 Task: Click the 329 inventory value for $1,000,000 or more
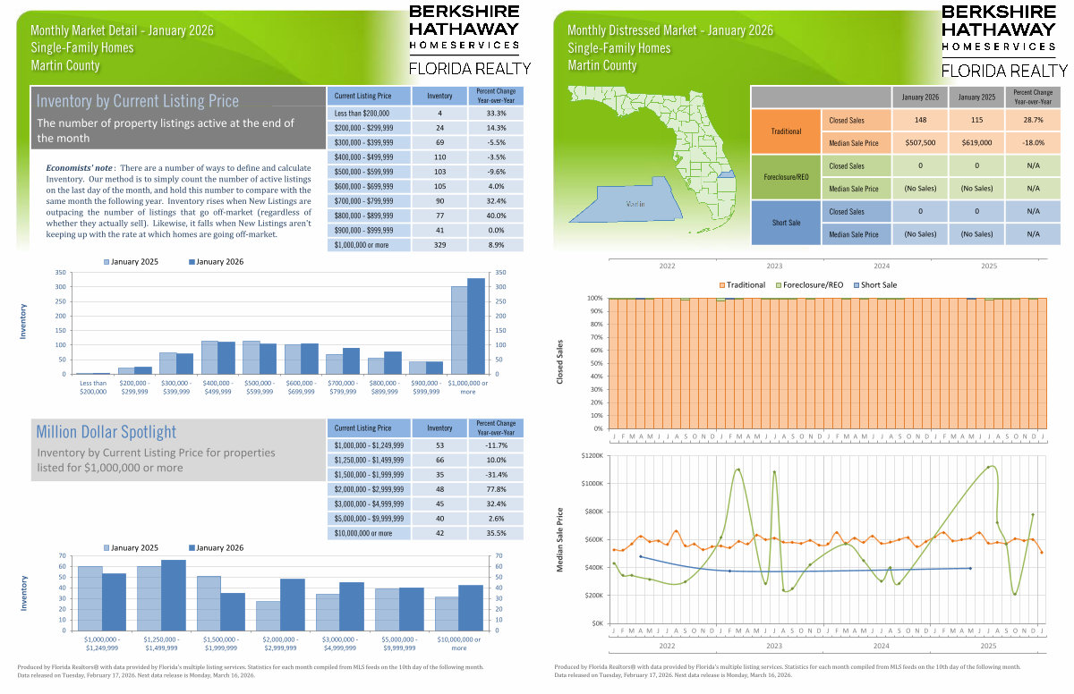pyautogui.click(x=439, y=244)
